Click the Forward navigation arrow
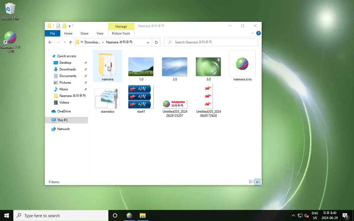Viewport: 354px width, 221px height. coord(58,42)
